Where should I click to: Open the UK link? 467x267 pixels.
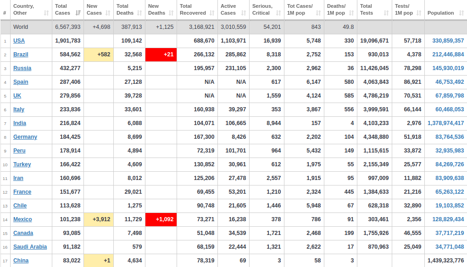pyautogui.click(x=17, y=95)
